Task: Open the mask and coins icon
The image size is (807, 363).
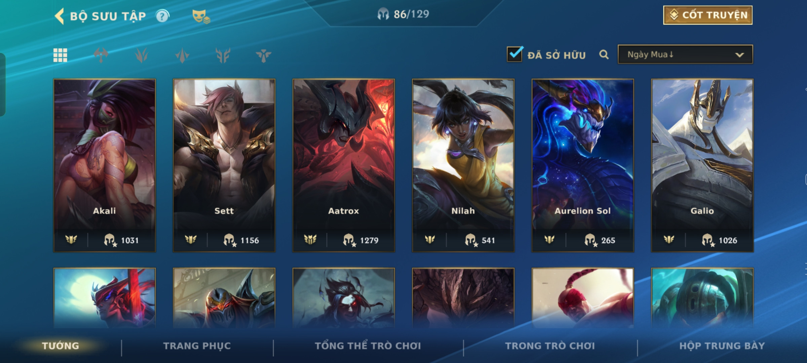Action: (201, 16)
